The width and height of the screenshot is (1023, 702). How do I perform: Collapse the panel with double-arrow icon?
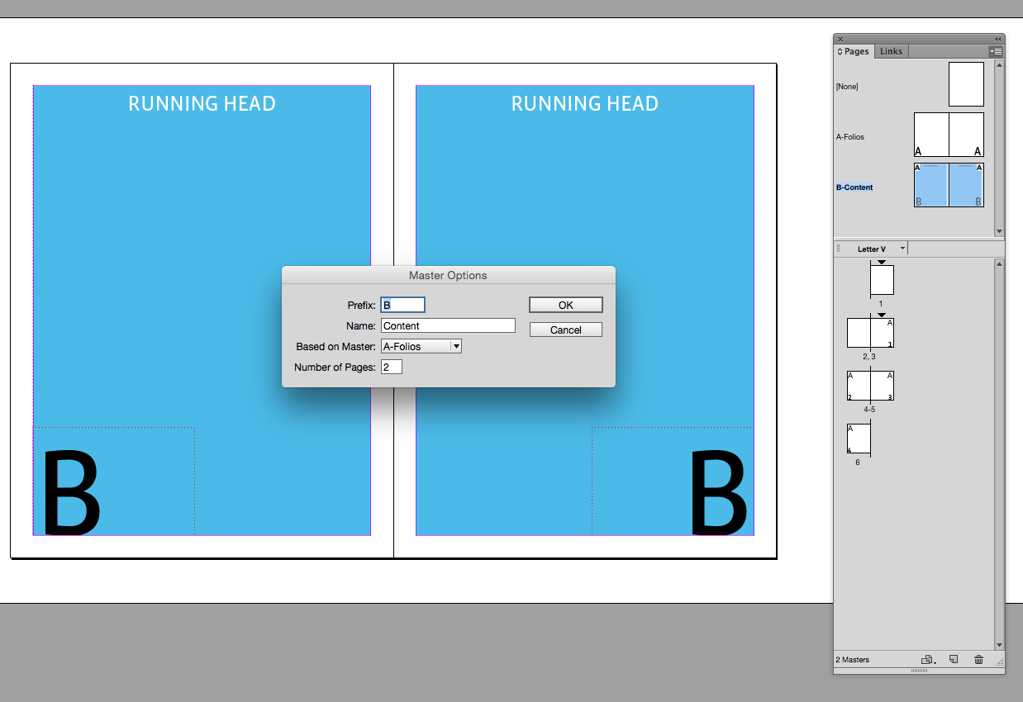[x=997, y=39]
